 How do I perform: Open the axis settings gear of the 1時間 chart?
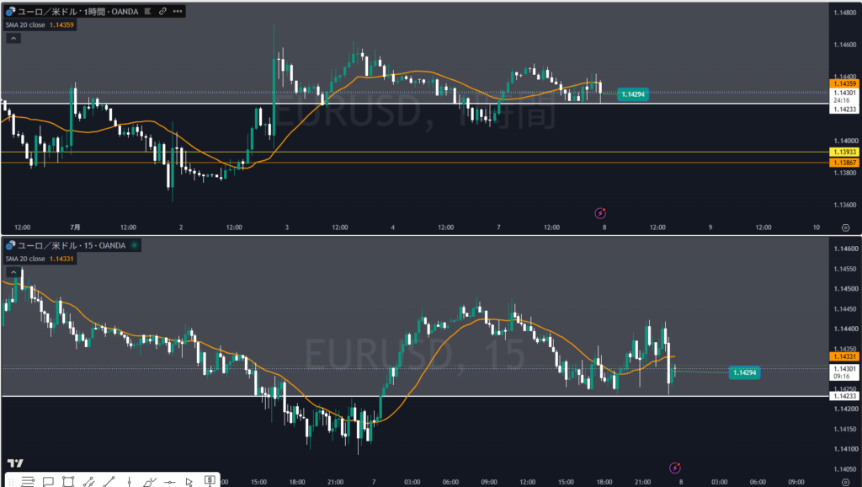pos(845,227)
